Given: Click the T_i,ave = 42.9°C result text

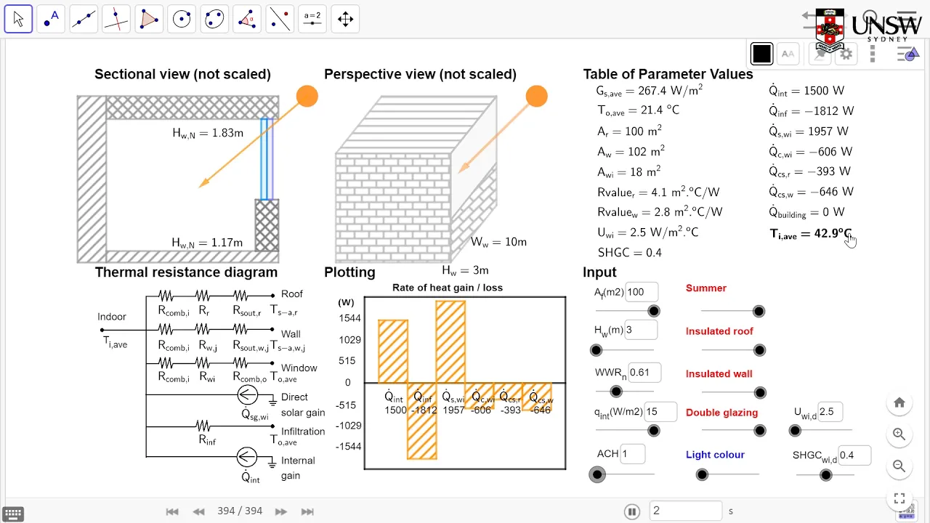Looking at the screenshot, I should pyautogui.click(x=810, y=234).
